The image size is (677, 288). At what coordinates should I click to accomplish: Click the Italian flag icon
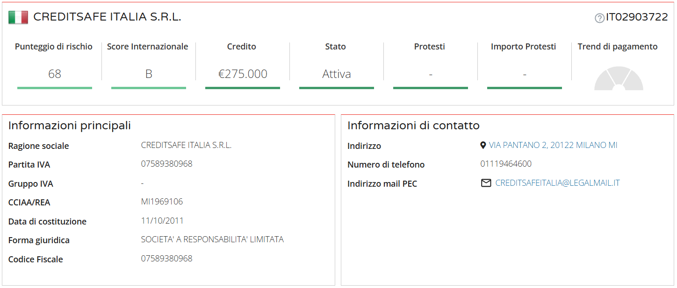pyautogui.click(x=18, y=17)
